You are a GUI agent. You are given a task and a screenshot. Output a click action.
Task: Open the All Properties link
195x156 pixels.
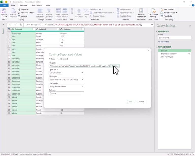tap(164, 42)
